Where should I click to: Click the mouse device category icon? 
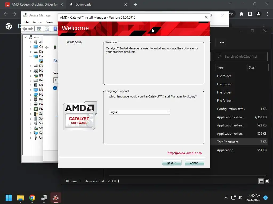pos(36,85)
